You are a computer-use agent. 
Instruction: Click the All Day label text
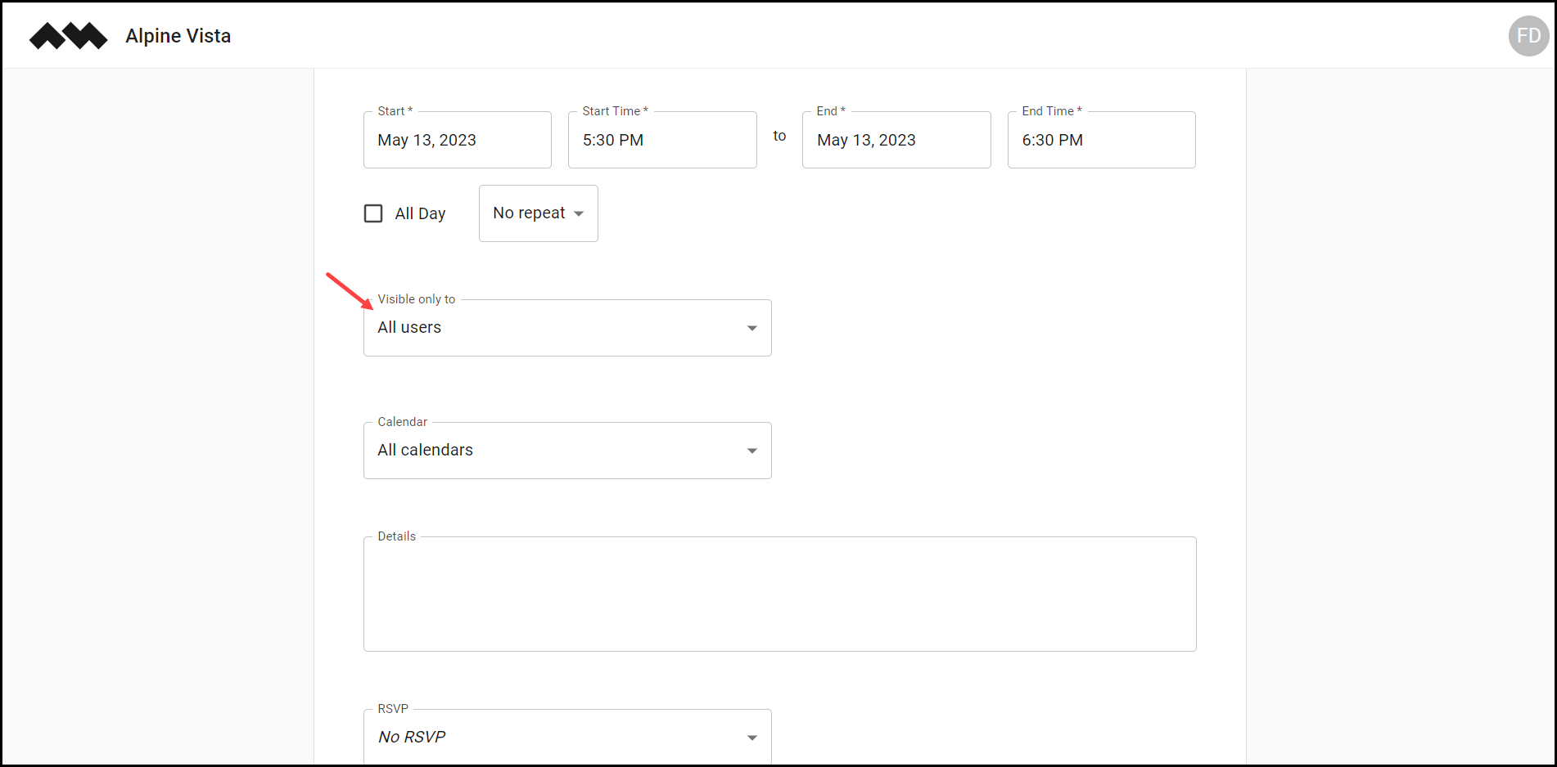pyautogui.click(x=420, y=213)
